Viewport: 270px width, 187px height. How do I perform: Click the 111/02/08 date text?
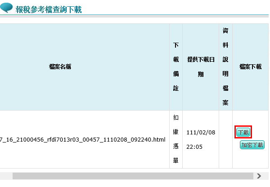[x=200, y=132]
